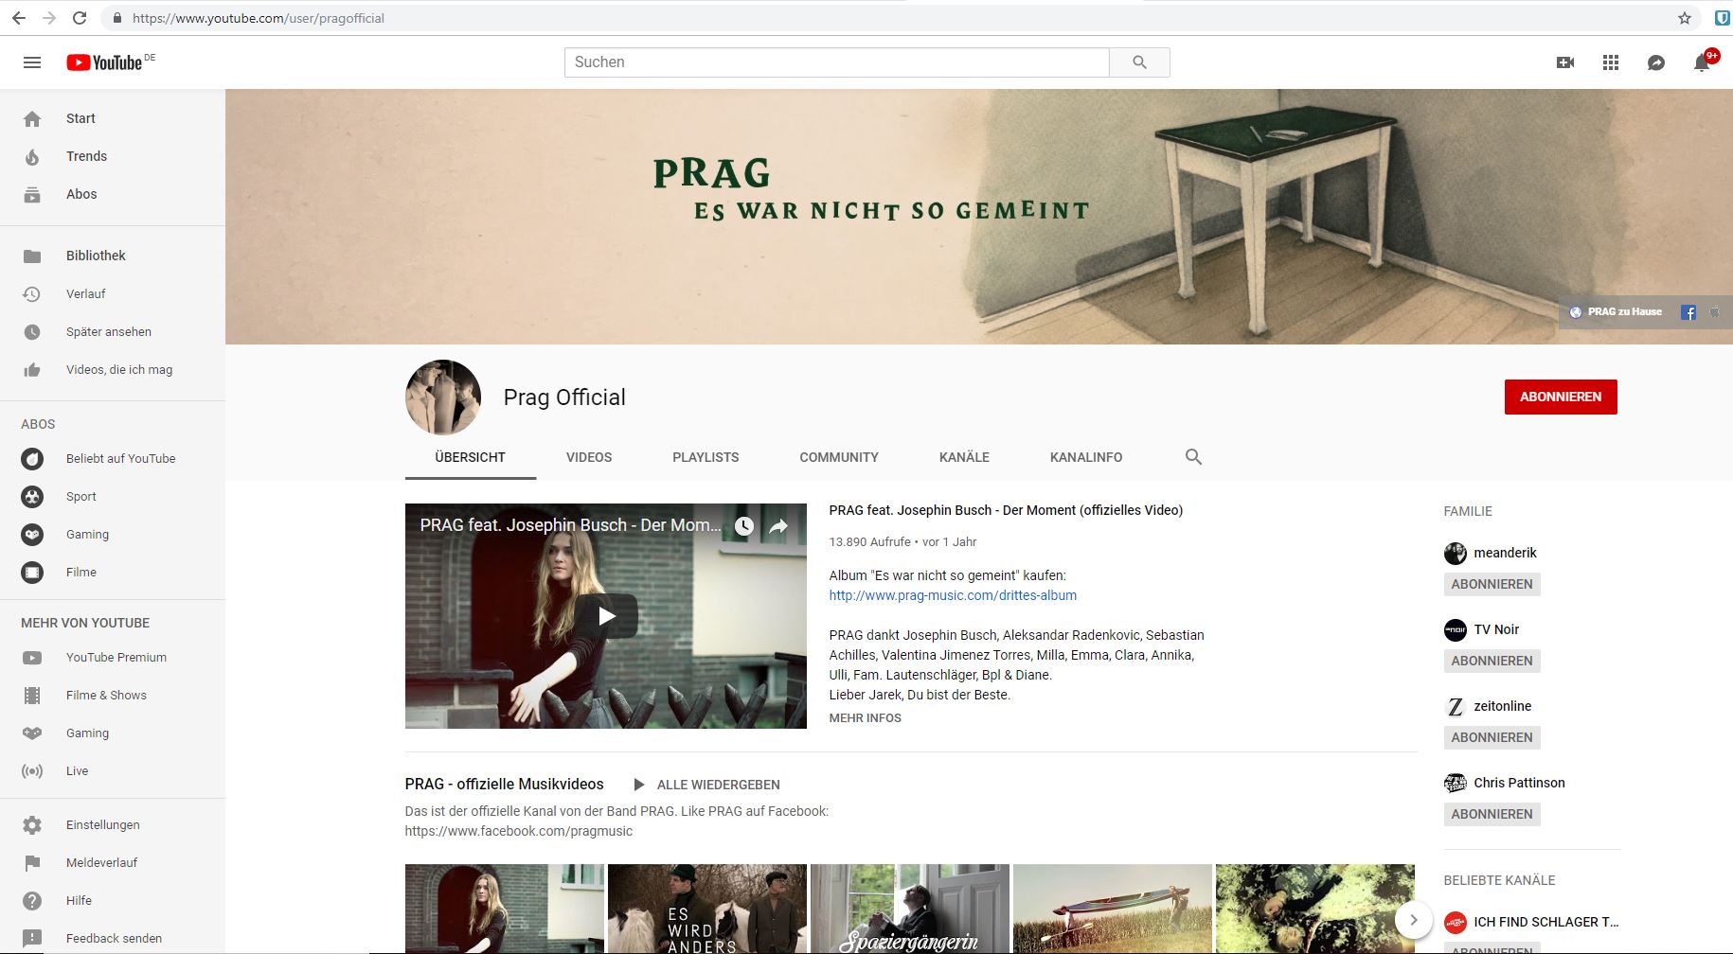The width and height of the screenshot is (1733, 954).
Task: Subscribe to TV Noir channel
Action: 1492,661
